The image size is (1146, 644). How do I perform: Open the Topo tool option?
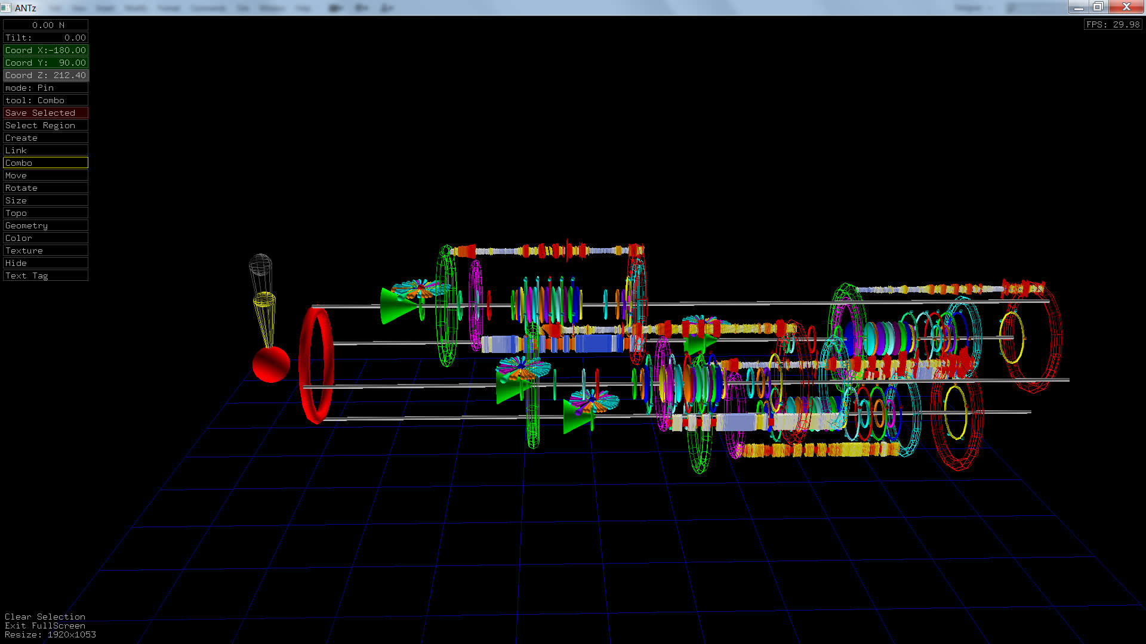(45, 213)
